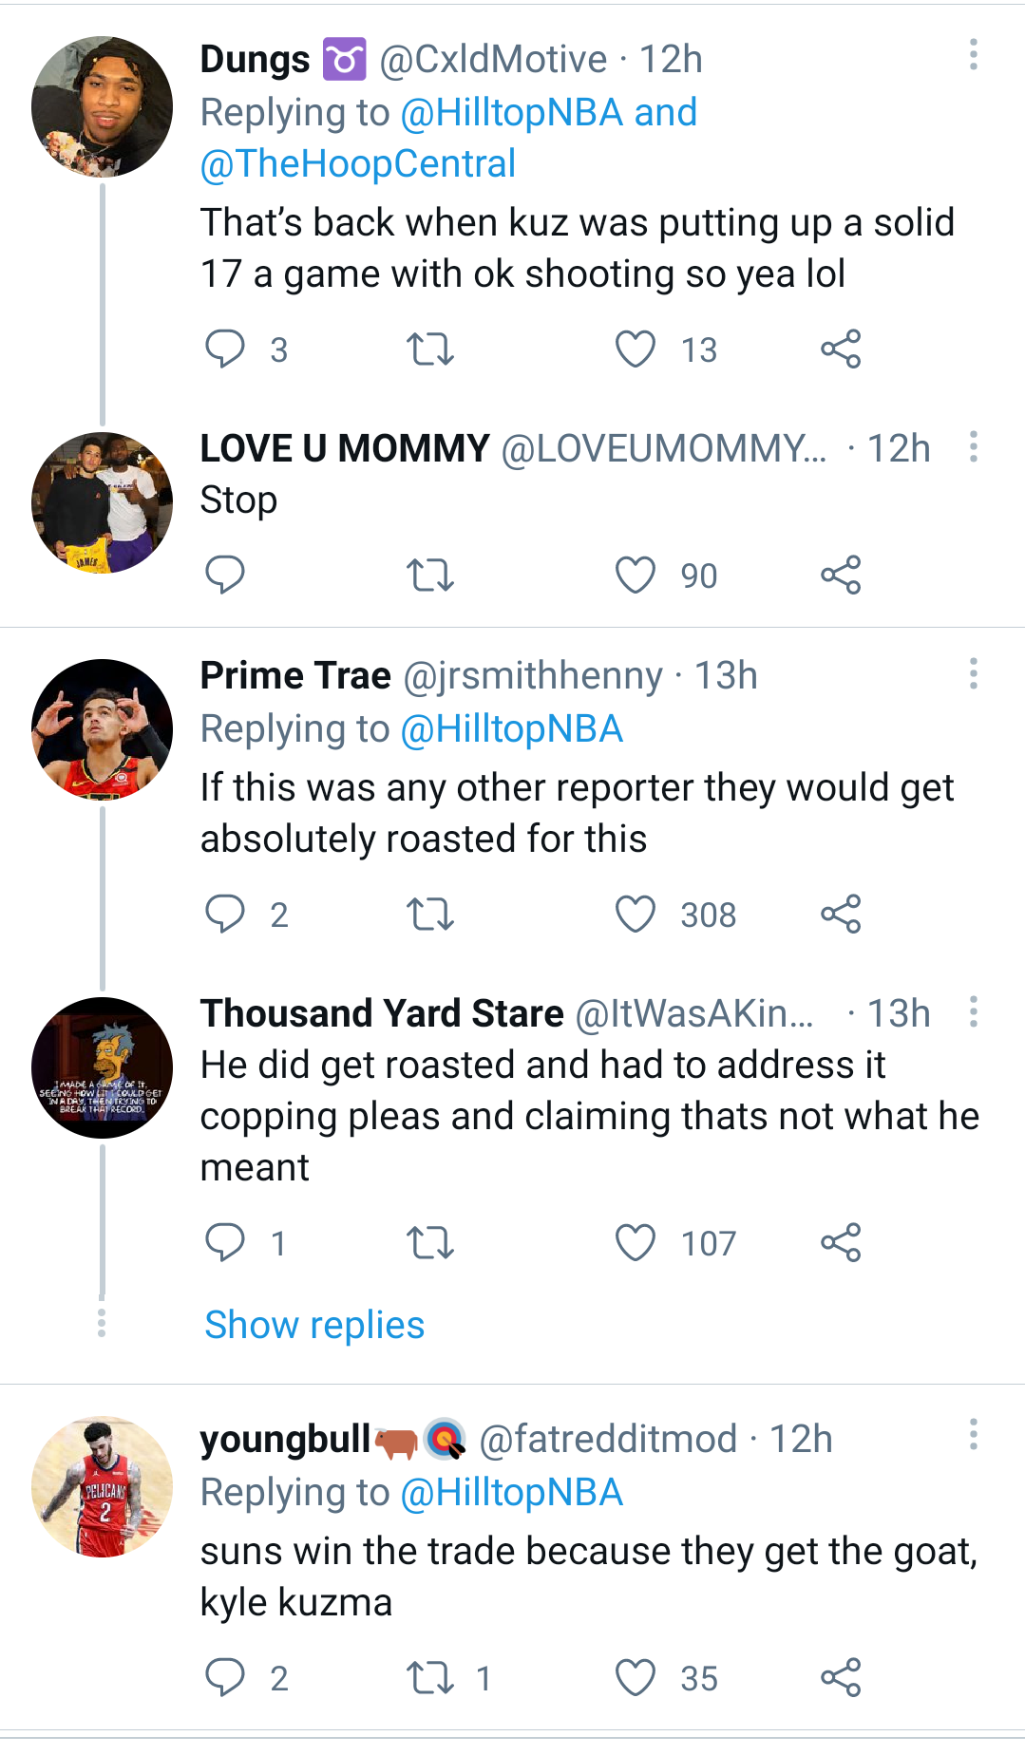1025x1755 pixels.
Task: Toggle retweet on Dungs' tweet
Action: click(x=433, y=349)
